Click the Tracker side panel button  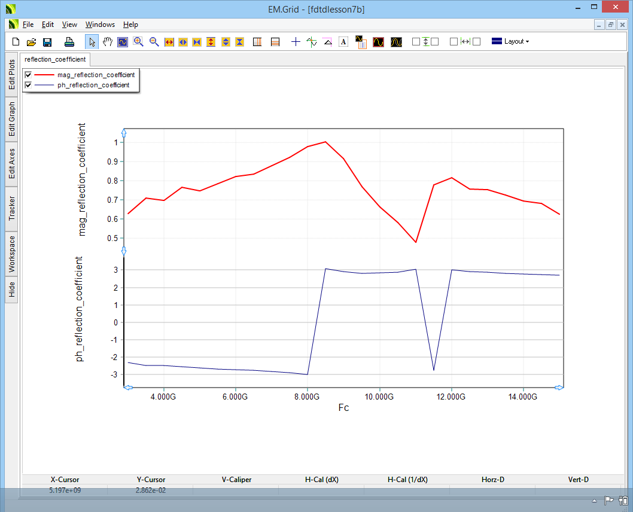pos(11,209)
